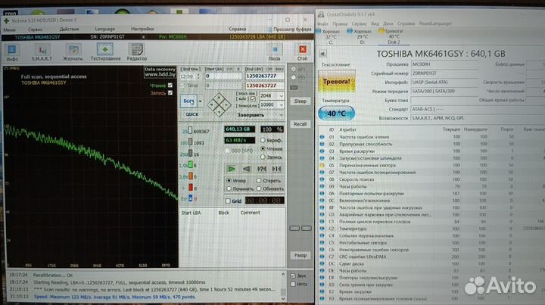Image resolution: width=545 pixels, height=305 pixels.
Task: Click the Recall button
Action: click(x=300, y=124)
